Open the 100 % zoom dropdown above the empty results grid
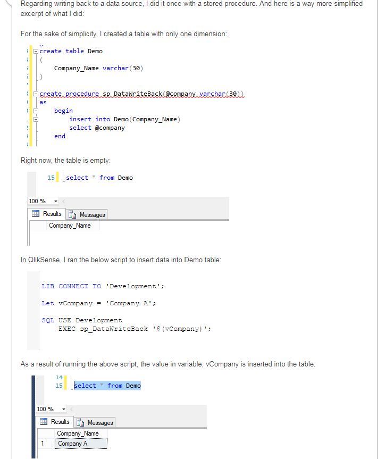This screenshot has height=459, width=385. [x=56, y=202]
